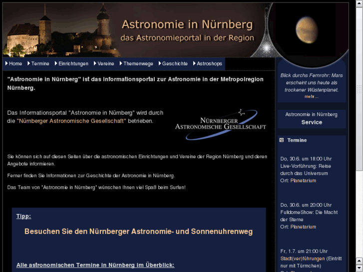This screenshot has width=363, height=272.
Task: Open the Einrichtungen navigation item
Action: point(71,64)
